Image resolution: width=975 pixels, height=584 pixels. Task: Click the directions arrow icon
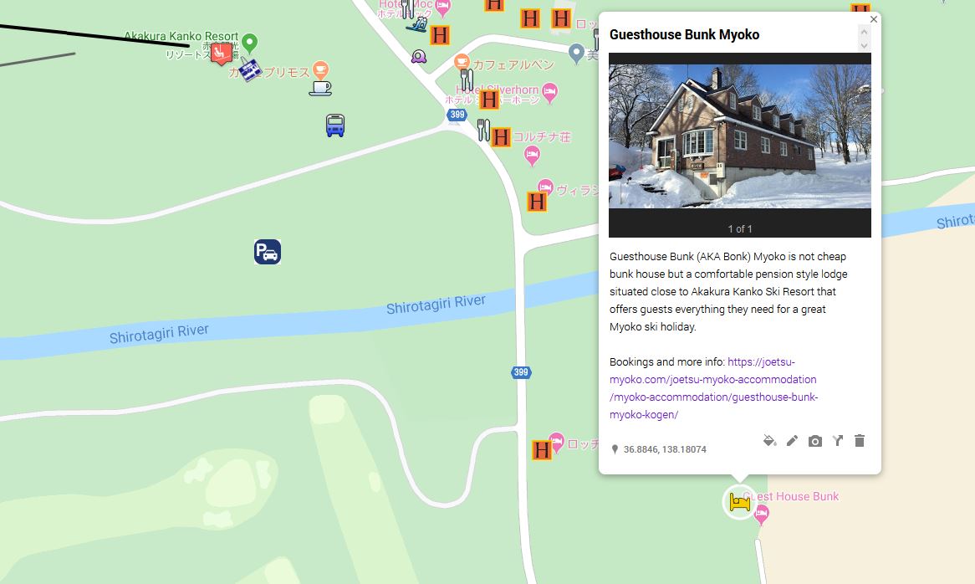click(838, 440)
